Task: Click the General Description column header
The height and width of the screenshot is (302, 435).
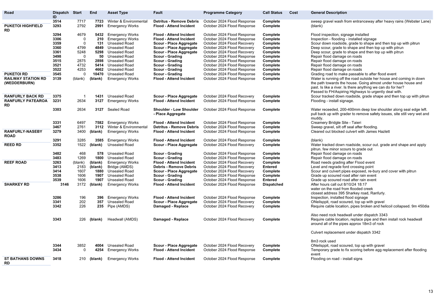Action: tap(329, 12)
